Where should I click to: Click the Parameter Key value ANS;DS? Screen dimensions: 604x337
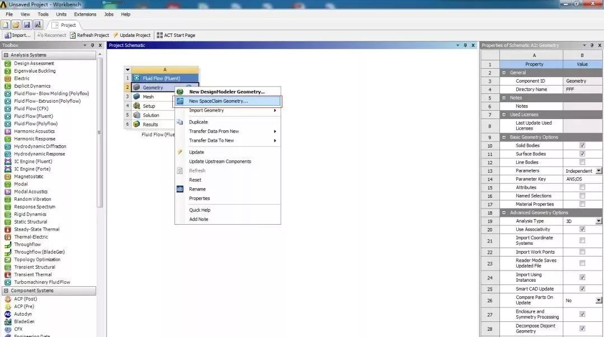[583, 179]
